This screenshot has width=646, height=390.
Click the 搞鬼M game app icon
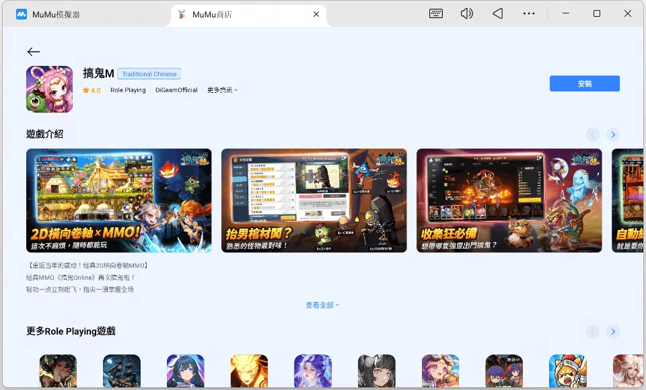[x=49, y=89]
